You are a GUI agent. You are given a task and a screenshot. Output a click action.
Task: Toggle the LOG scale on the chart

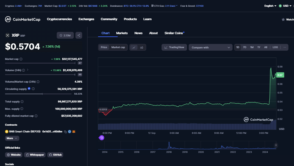coord(275,47)
